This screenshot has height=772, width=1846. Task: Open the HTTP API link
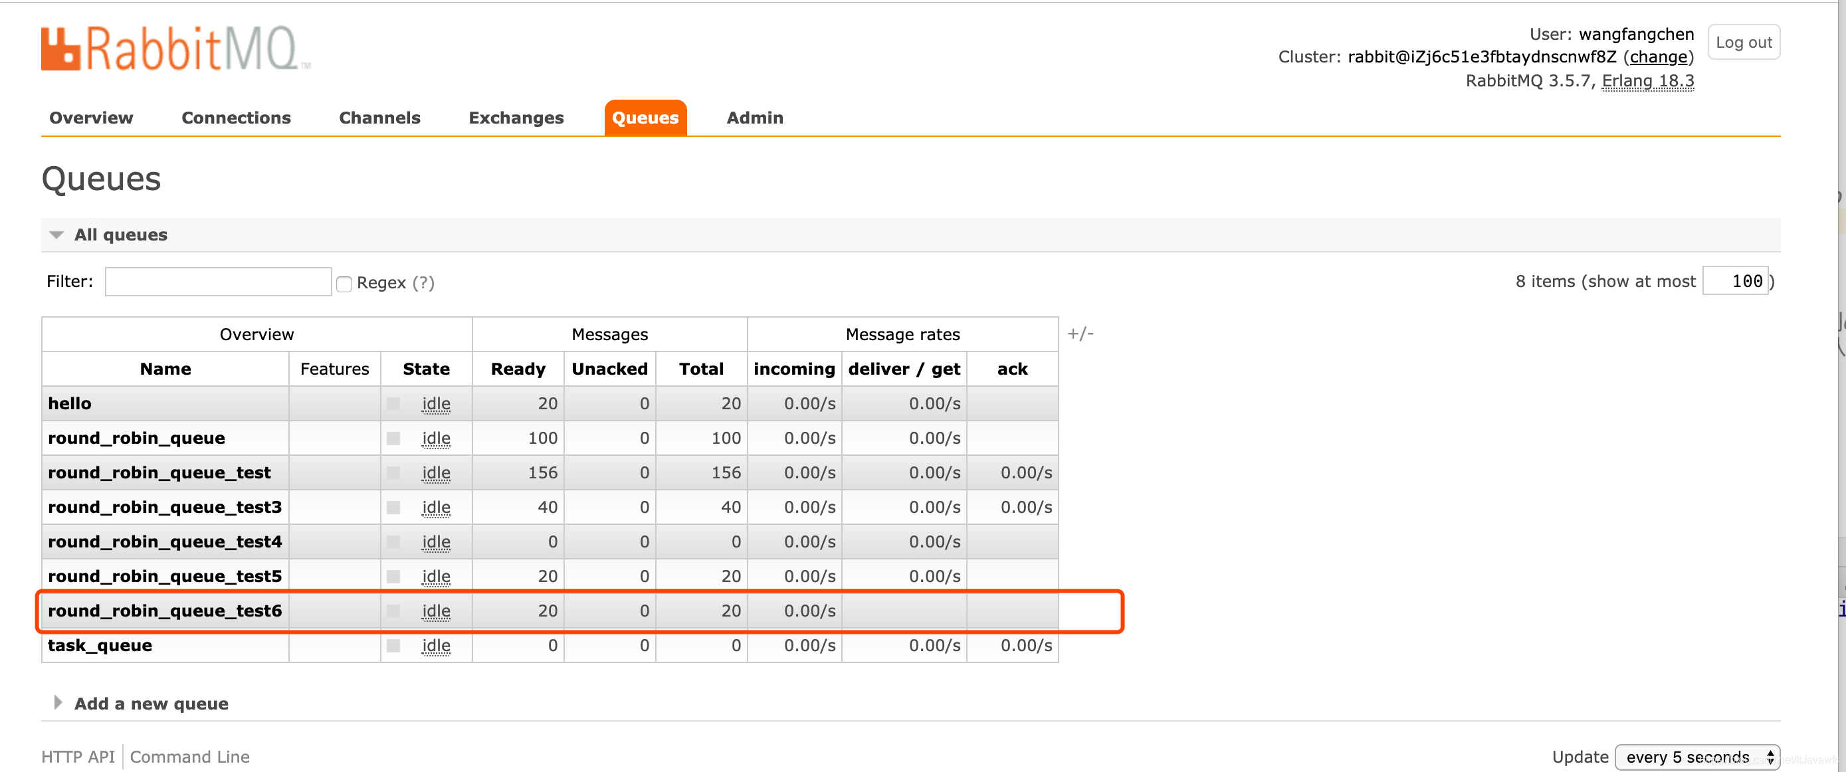(77, 756)
